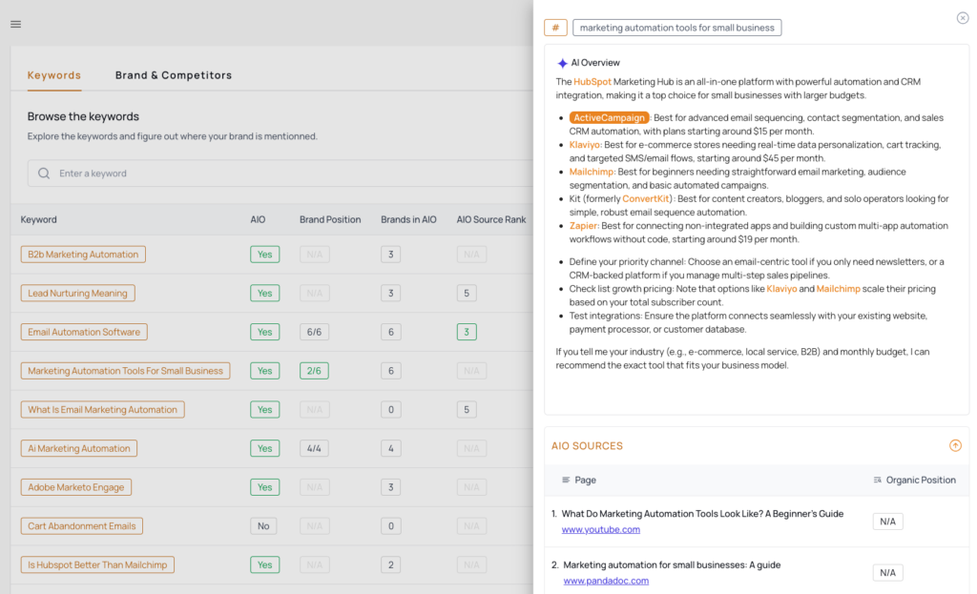Screen dimensions: 977x594
Task: Click the Organic Position column icon
Action: [x=878, y=480]
